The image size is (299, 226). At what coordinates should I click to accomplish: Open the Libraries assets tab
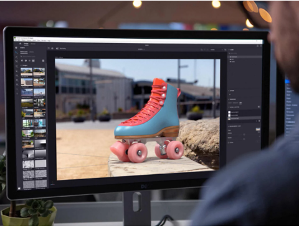pos(31,52)
